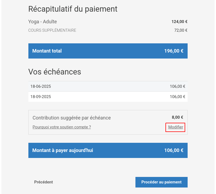Click the 'Montant à payer aujourd'hui' label

pos(63,150)
